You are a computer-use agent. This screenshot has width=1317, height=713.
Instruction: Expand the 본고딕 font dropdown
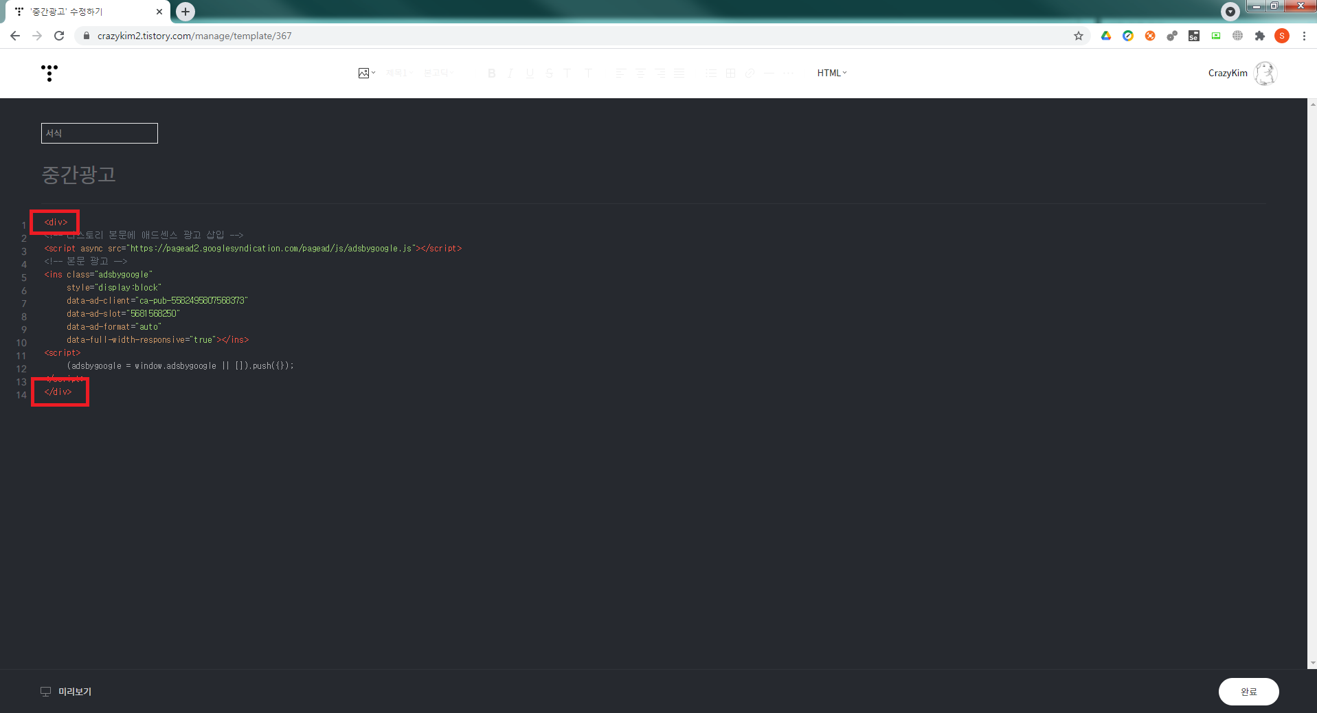point(438,73)
